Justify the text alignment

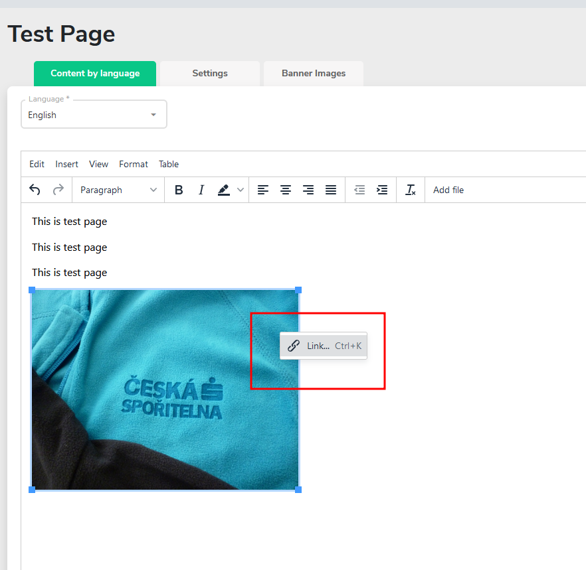(x=331, y=190)
